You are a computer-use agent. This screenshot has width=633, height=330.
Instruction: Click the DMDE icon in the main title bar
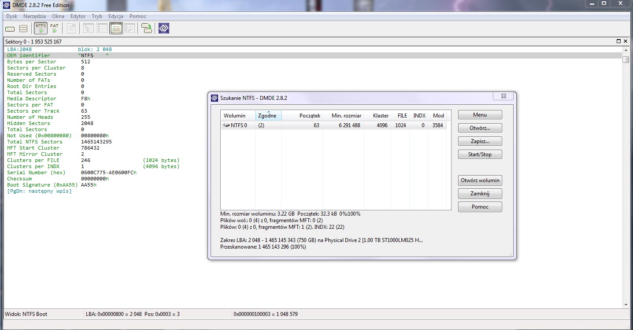coord(7,5)
